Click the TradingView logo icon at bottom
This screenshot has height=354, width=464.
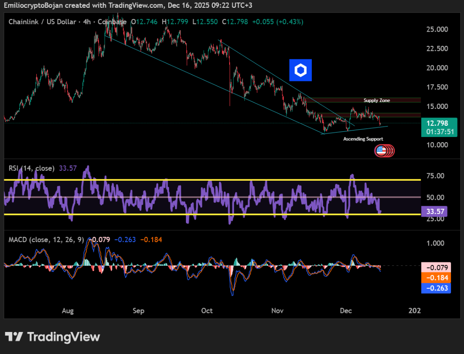[14, 337]
